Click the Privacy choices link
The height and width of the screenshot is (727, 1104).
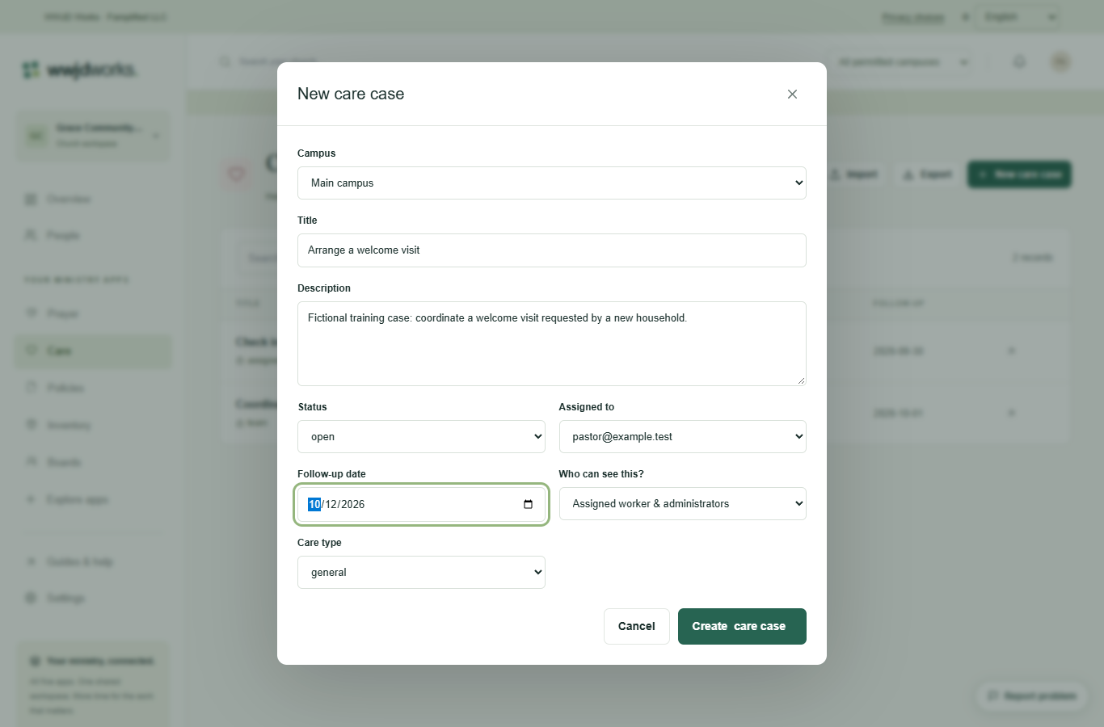coord(913,17)
